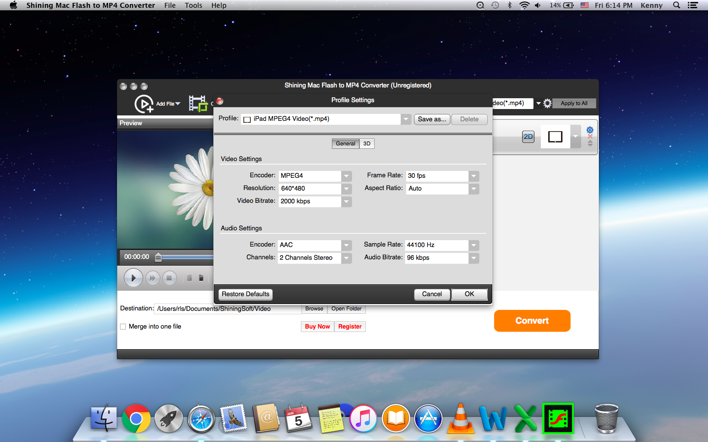Viewport: 708px width, 442px height.
Task: Click the stop playback button
Action: [x=169, y=278]
